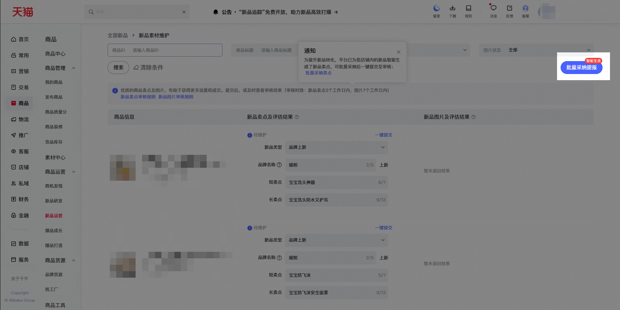Open 交易 in left sidebar
The height and width of the screenshot is (310, 620).
click(20, 88)
